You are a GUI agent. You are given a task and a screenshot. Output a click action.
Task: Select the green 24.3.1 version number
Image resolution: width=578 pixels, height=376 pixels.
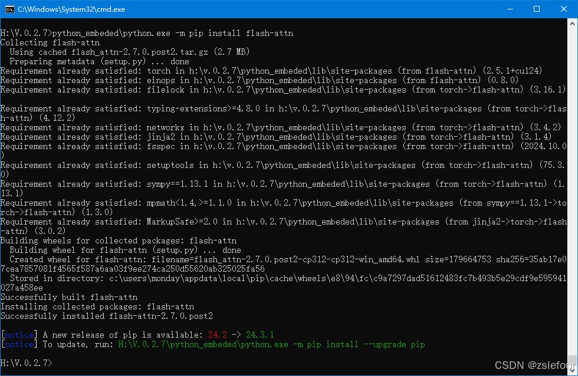tap(260, 335)
